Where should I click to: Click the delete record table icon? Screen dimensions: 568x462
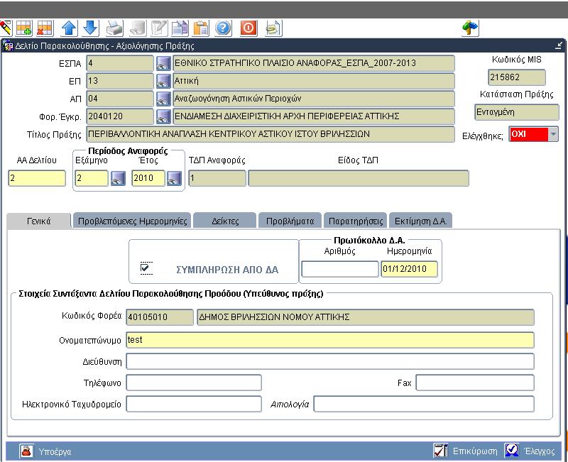45,28
